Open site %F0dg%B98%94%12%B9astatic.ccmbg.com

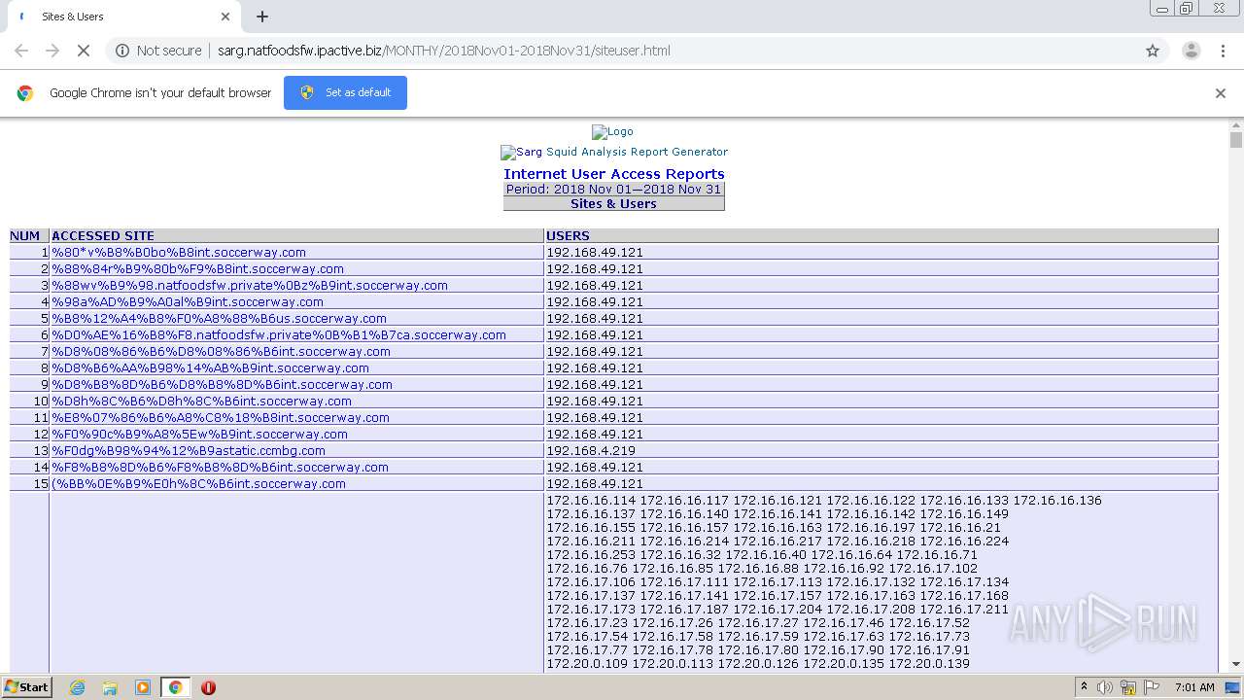(189, 451)
